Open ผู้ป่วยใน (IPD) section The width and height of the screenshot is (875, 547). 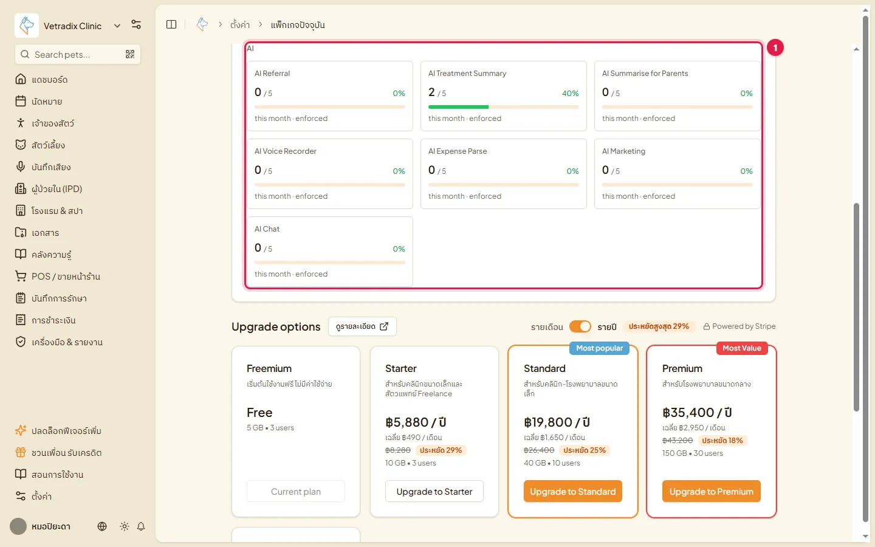78,188
